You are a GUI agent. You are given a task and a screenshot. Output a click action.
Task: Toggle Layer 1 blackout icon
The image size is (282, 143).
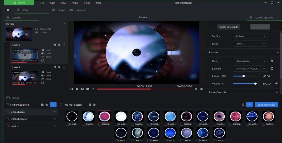click(55, 45)
